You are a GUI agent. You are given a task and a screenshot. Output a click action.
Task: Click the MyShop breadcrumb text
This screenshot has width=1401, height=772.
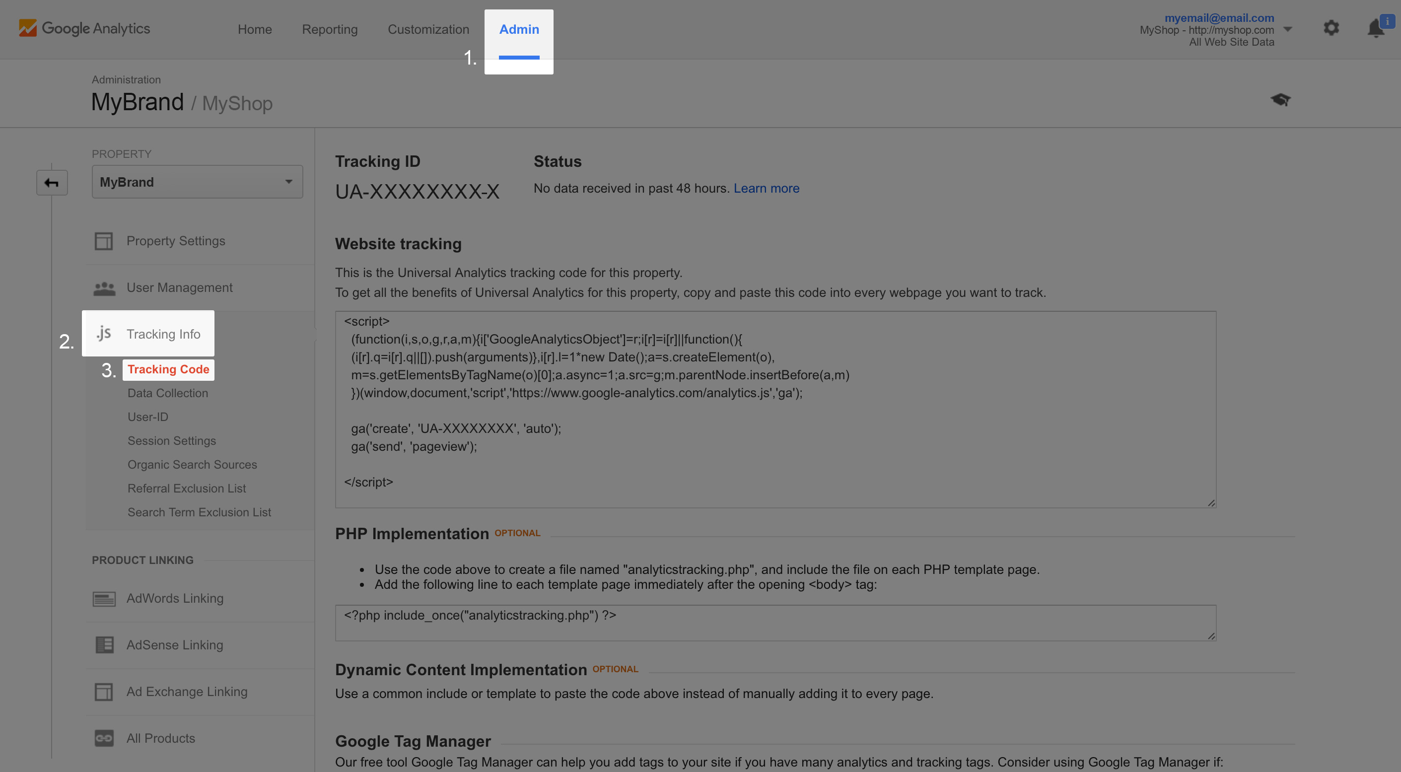[x=237, y=103]
